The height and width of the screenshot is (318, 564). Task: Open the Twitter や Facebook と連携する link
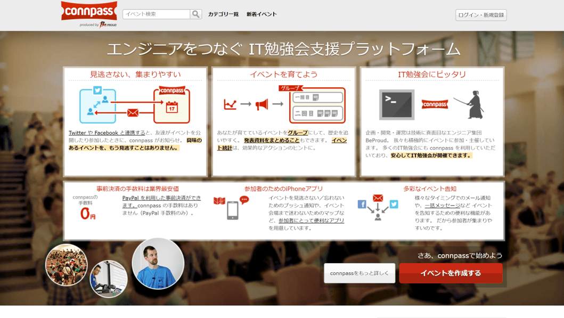click(x=107, y=133)
